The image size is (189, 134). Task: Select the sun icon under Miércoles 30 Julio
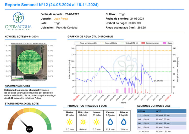83,122
